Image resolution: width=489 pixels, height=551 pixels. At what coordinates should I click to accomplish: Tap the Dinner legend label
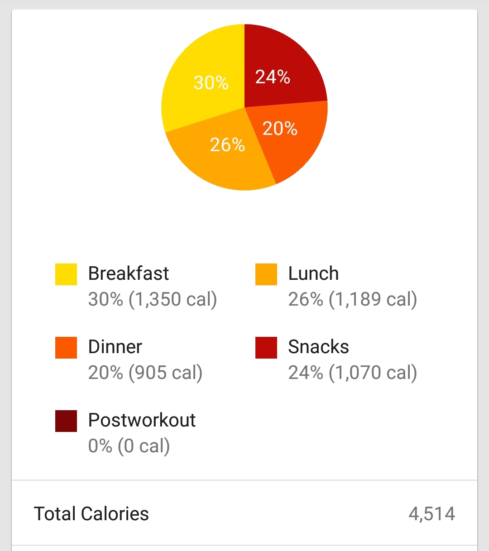click(x=115, y=347)
